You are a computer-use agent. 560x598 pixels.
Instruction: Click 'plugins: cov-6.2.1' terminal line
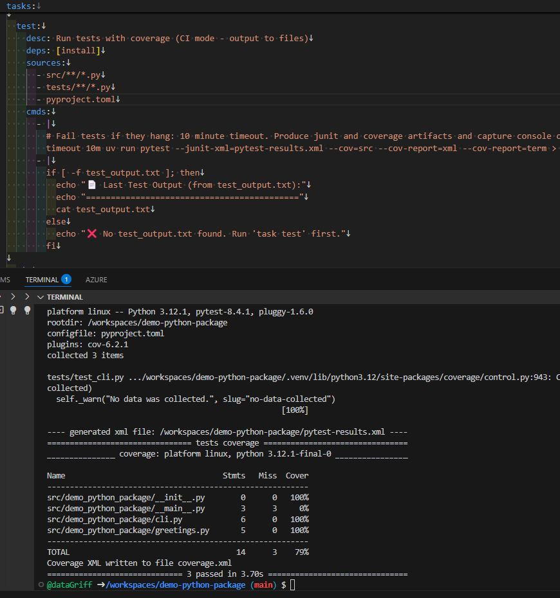88,345
